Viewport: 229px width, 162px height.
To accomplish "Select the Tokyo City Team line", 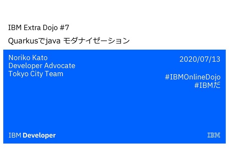I will coord(36,74).
